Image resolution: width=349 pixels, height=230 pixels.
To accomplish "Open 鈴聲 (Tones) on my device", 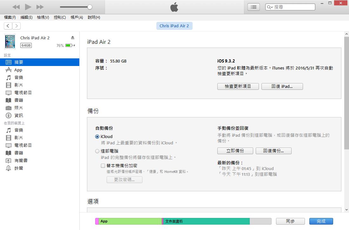I will [18, 168].
